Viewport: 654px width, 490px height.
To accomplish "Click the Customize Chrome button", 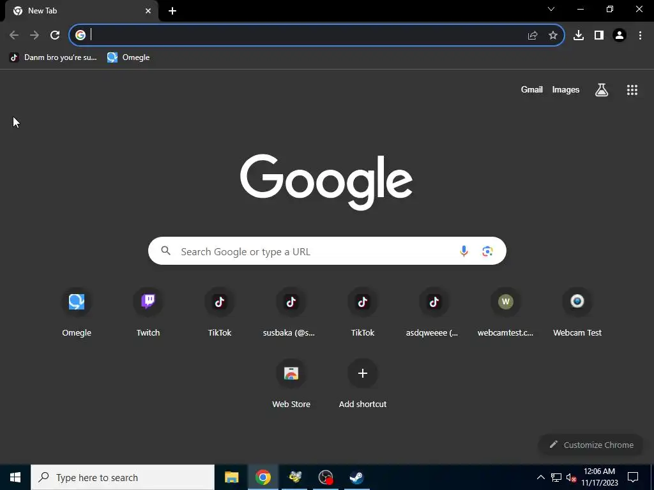I will pyautogui.click(x=591, y=445).
